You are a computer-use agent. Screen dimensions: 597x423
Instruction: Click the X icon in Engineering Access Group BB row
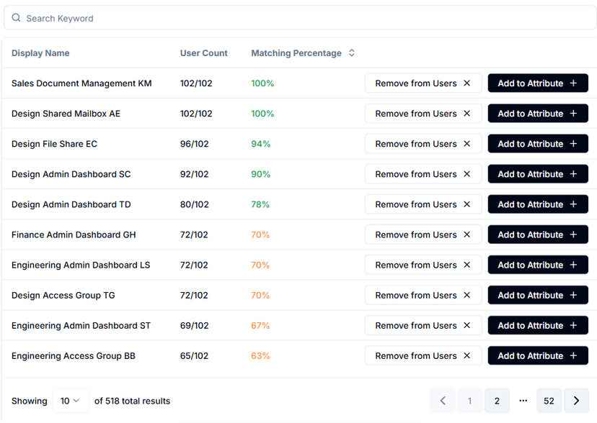pos(466,355)
